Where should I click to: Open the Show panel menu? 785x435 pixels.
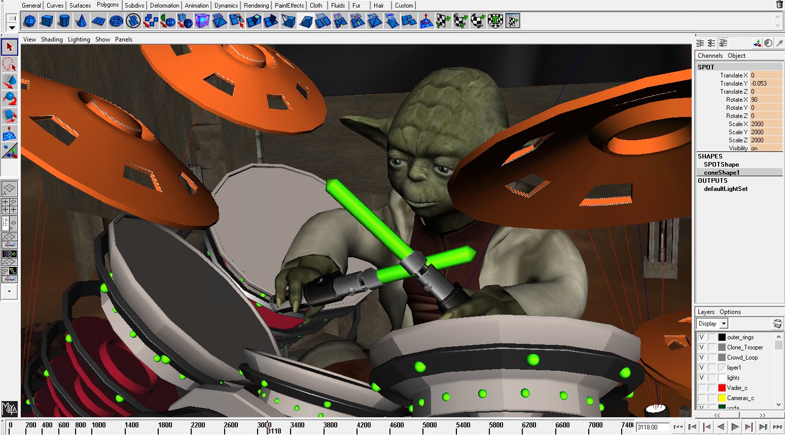(x=102, y=39)
